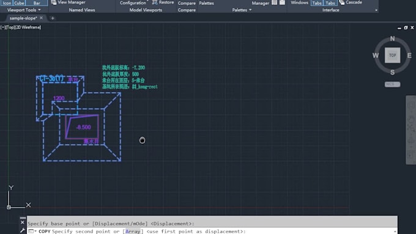Open the Switch Windows button
Viewport: 416px width, 234px height.
(x=299, y=2)
